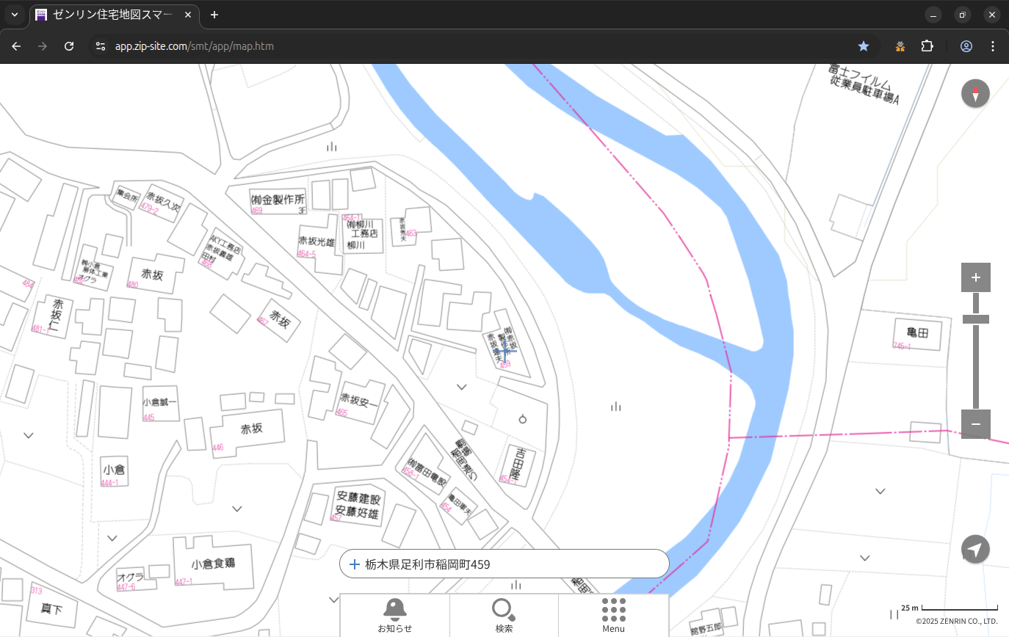Screen dimensions: 1009x637
Task: Open the Chrome three-dot menu
Action: [993, 46]
